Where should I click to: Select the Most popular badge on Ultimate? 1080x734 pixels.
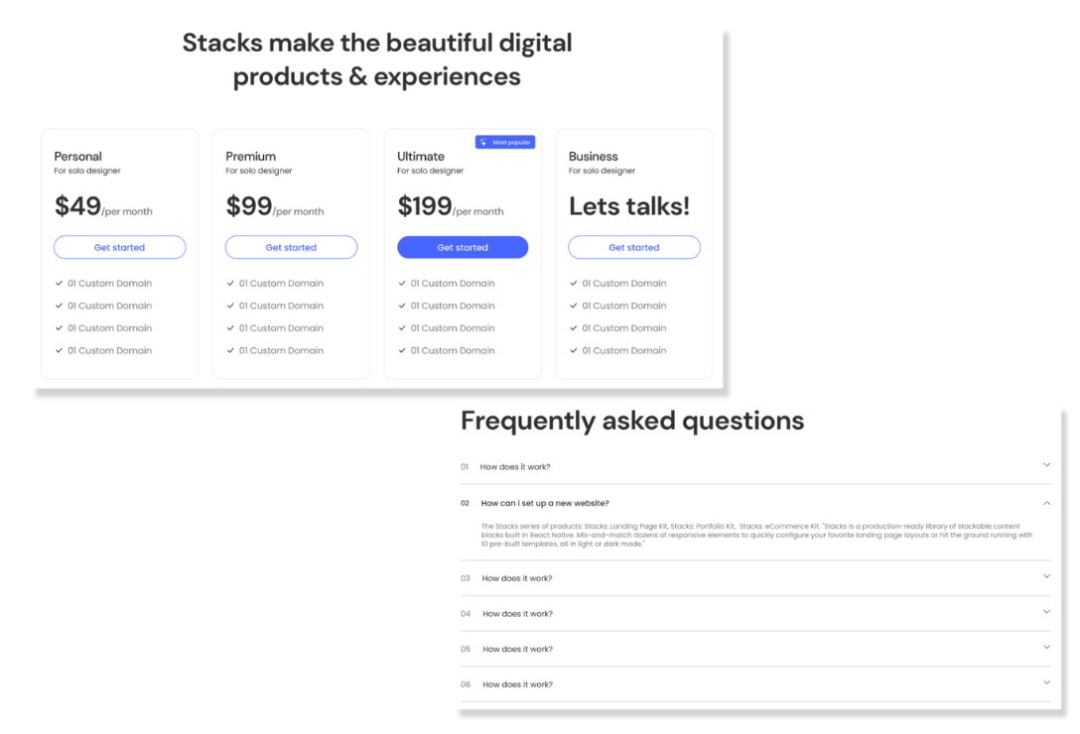(x=505, y=143)
